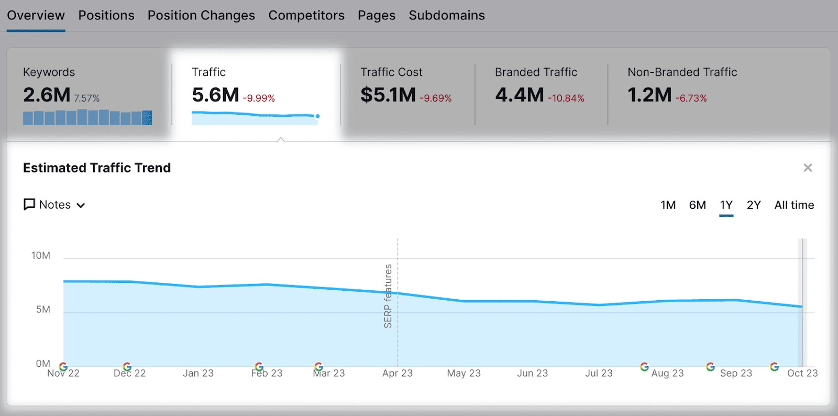Select the 6M time range
The width and height of the screenshot is (838, 416).
(x=697, y=205)
